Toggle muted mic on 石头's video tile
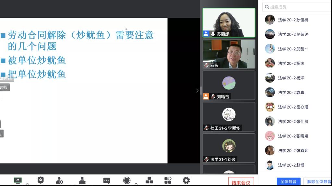 coord(207,65)
